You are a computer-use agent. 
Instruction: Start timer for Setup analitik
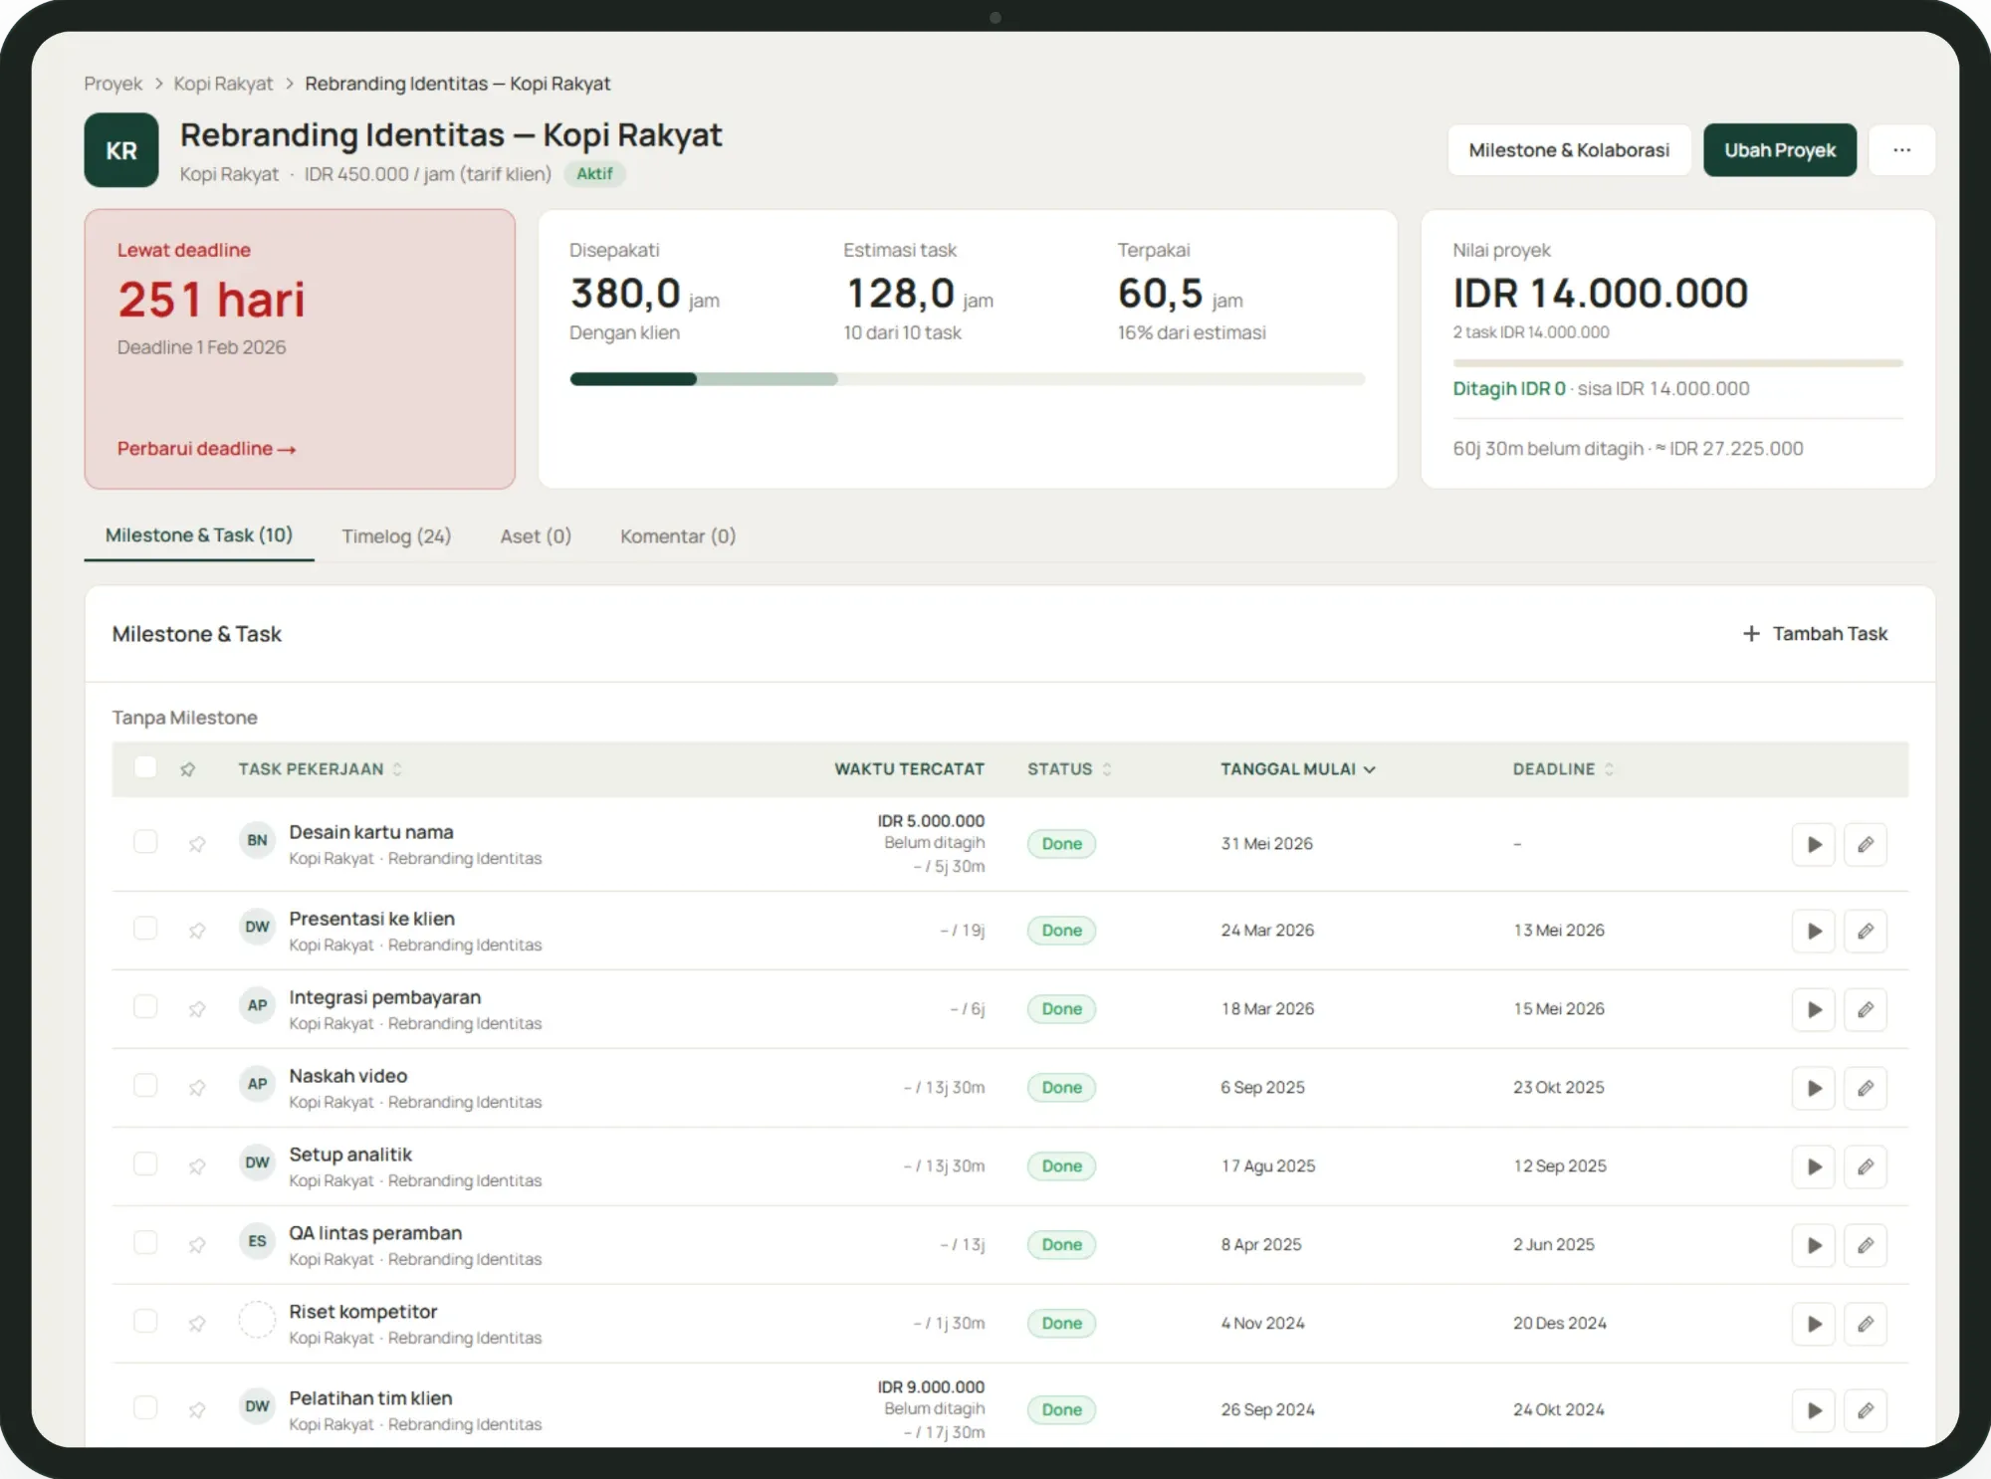(1814, 1166)
